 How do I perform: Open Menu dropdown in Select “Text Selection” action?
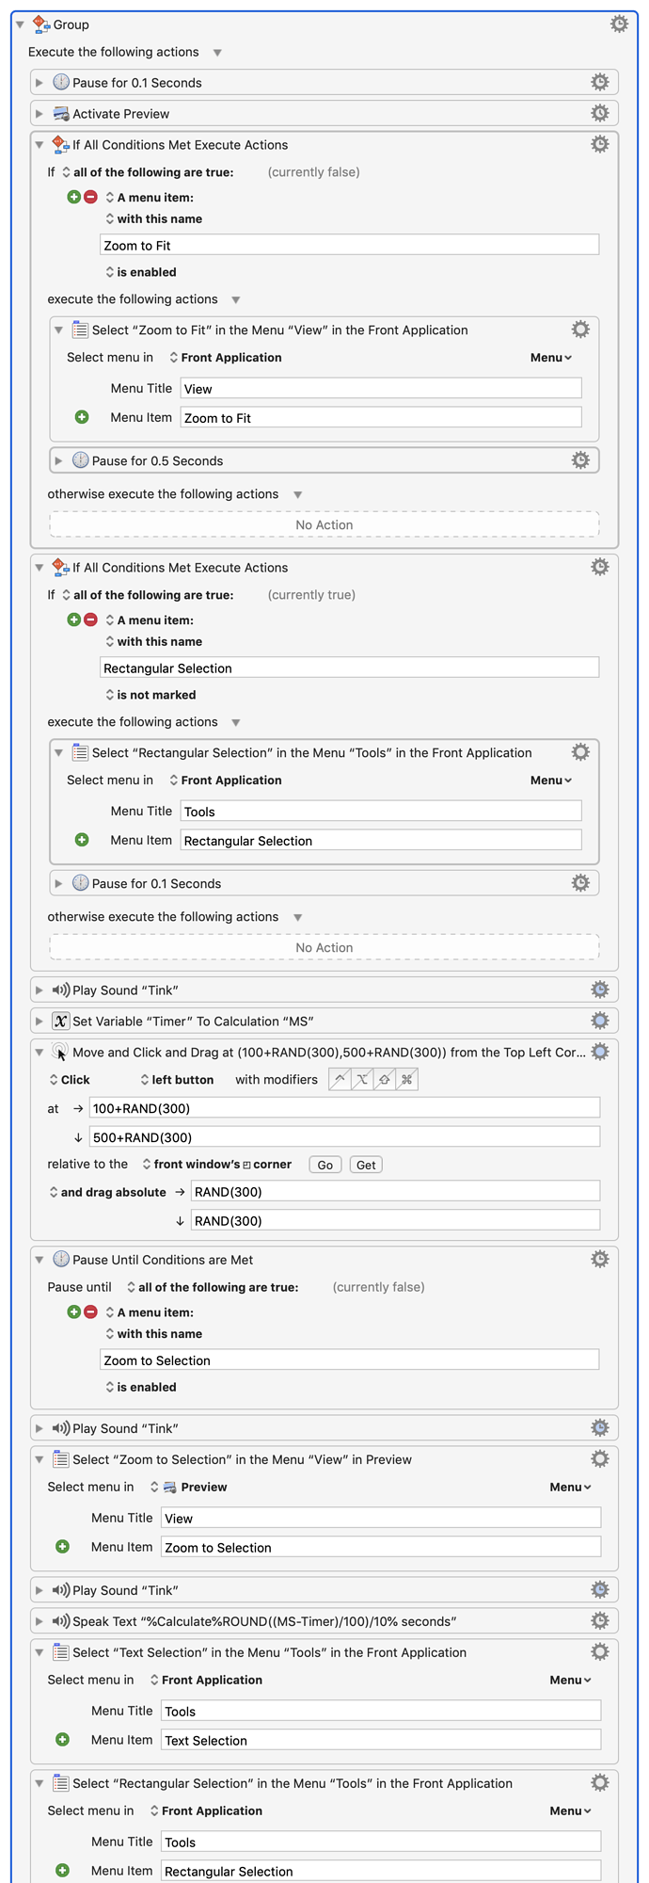(x=570, y=1681)
